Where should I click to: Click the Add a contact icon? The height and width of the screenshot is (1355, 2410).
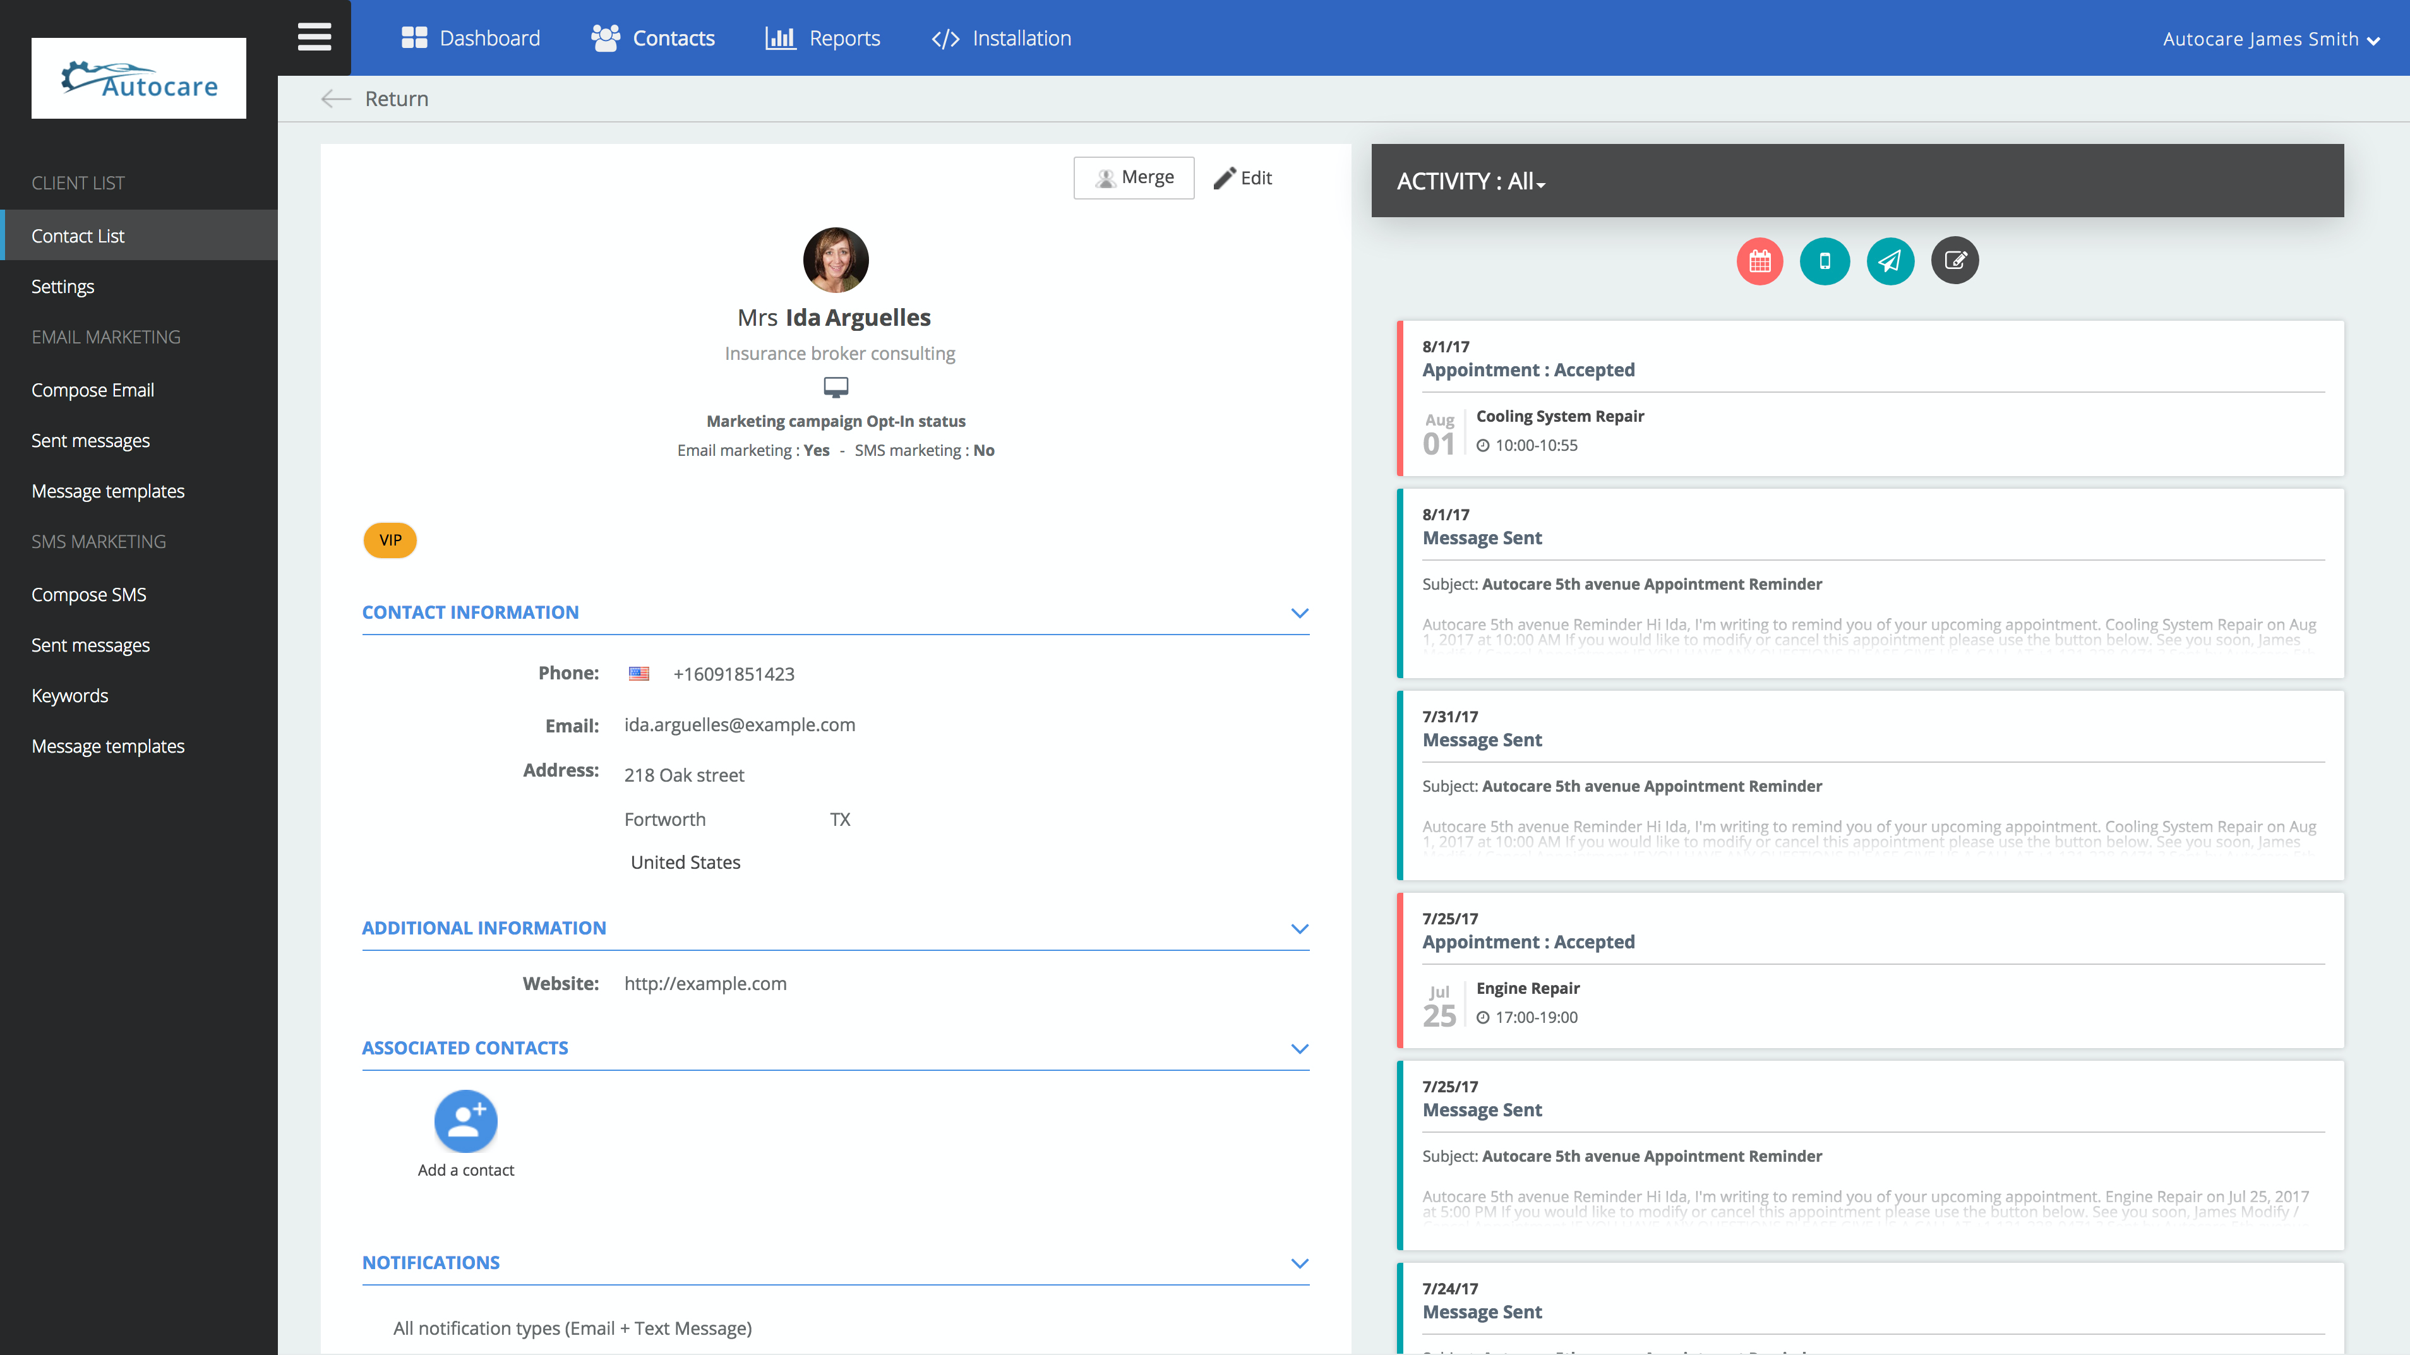pos(466,1121)
